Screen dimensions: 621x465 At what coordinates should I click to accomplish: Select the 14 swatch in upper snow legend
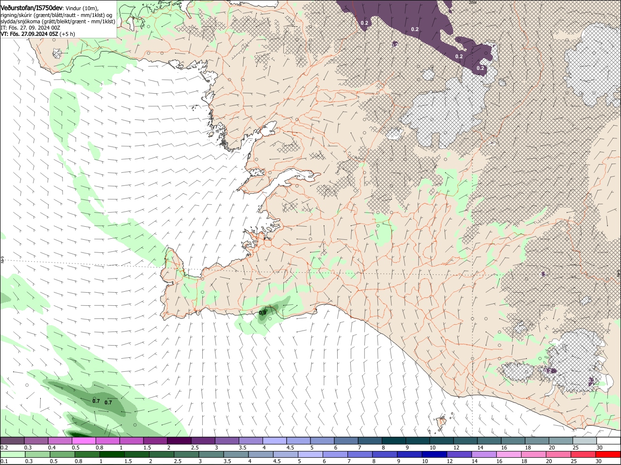tap(489, 440)
